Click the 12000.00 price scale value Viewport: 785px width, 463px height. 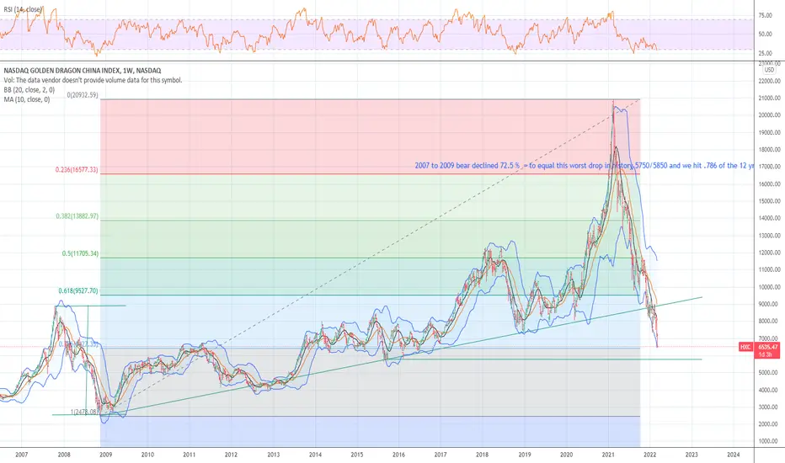coord(770,253)
